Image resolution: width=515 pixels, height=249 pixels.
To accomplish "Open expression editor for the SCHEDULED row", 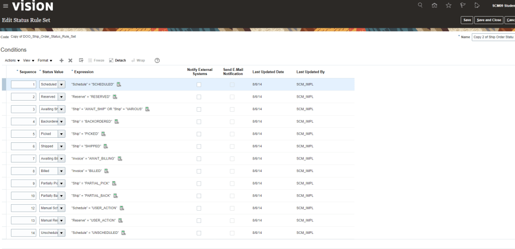I will pyautogui.click(x=119, y=85).
